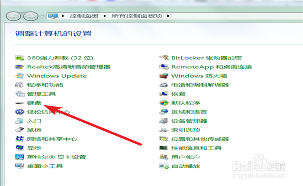The height and width of the screenshot is (186, 303).
Task: Click the 网络和共享中心 icon
Action: (20, 139)
